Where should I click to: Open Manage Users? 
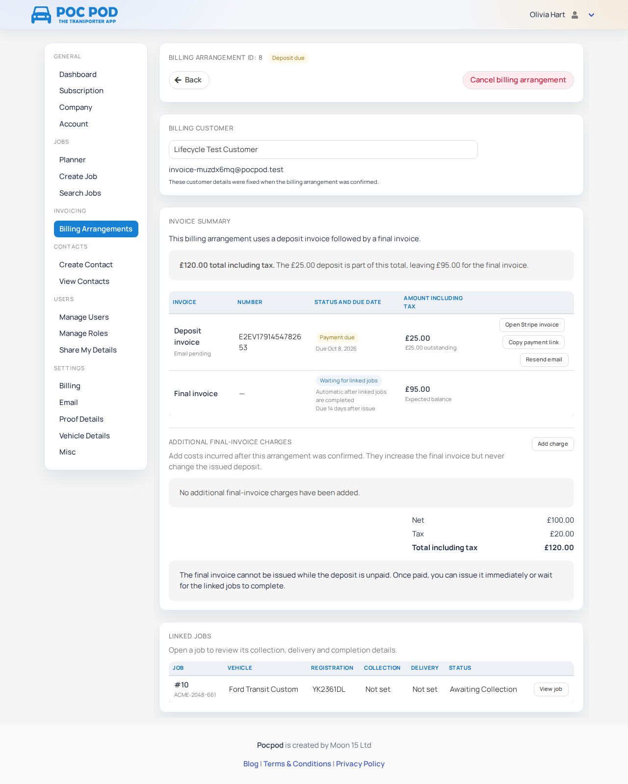tap(84, 317)
